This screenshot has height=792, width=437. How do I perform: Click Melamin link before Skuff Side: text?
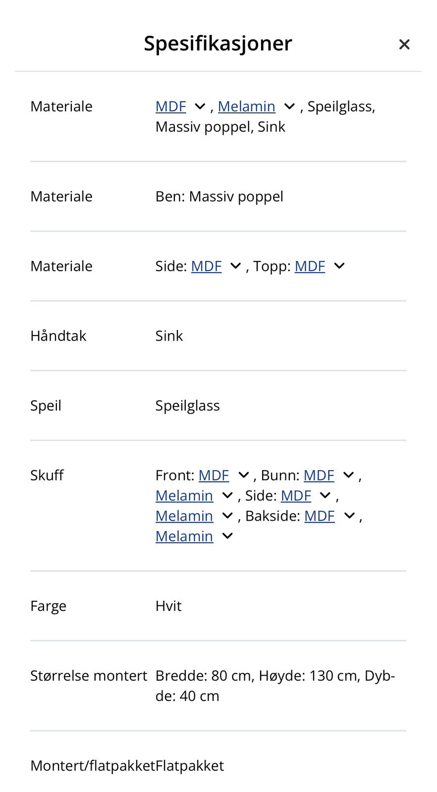click(x=184, y=496)
